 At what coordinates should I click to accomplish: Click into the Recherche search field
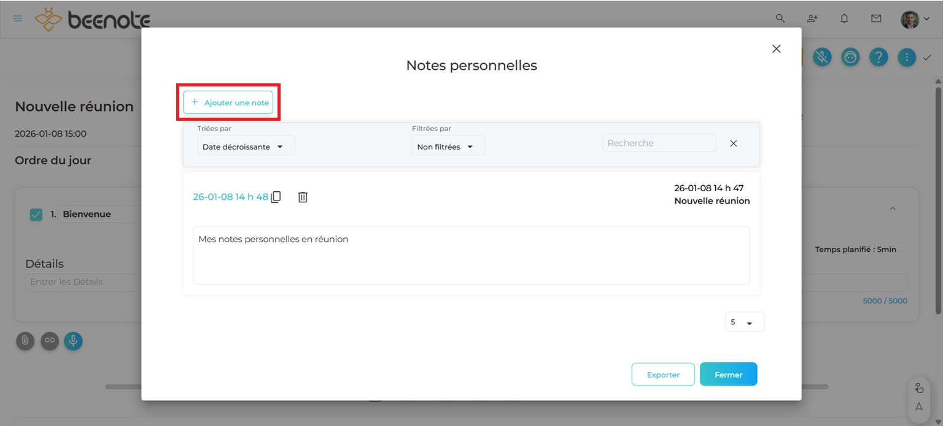659,143
